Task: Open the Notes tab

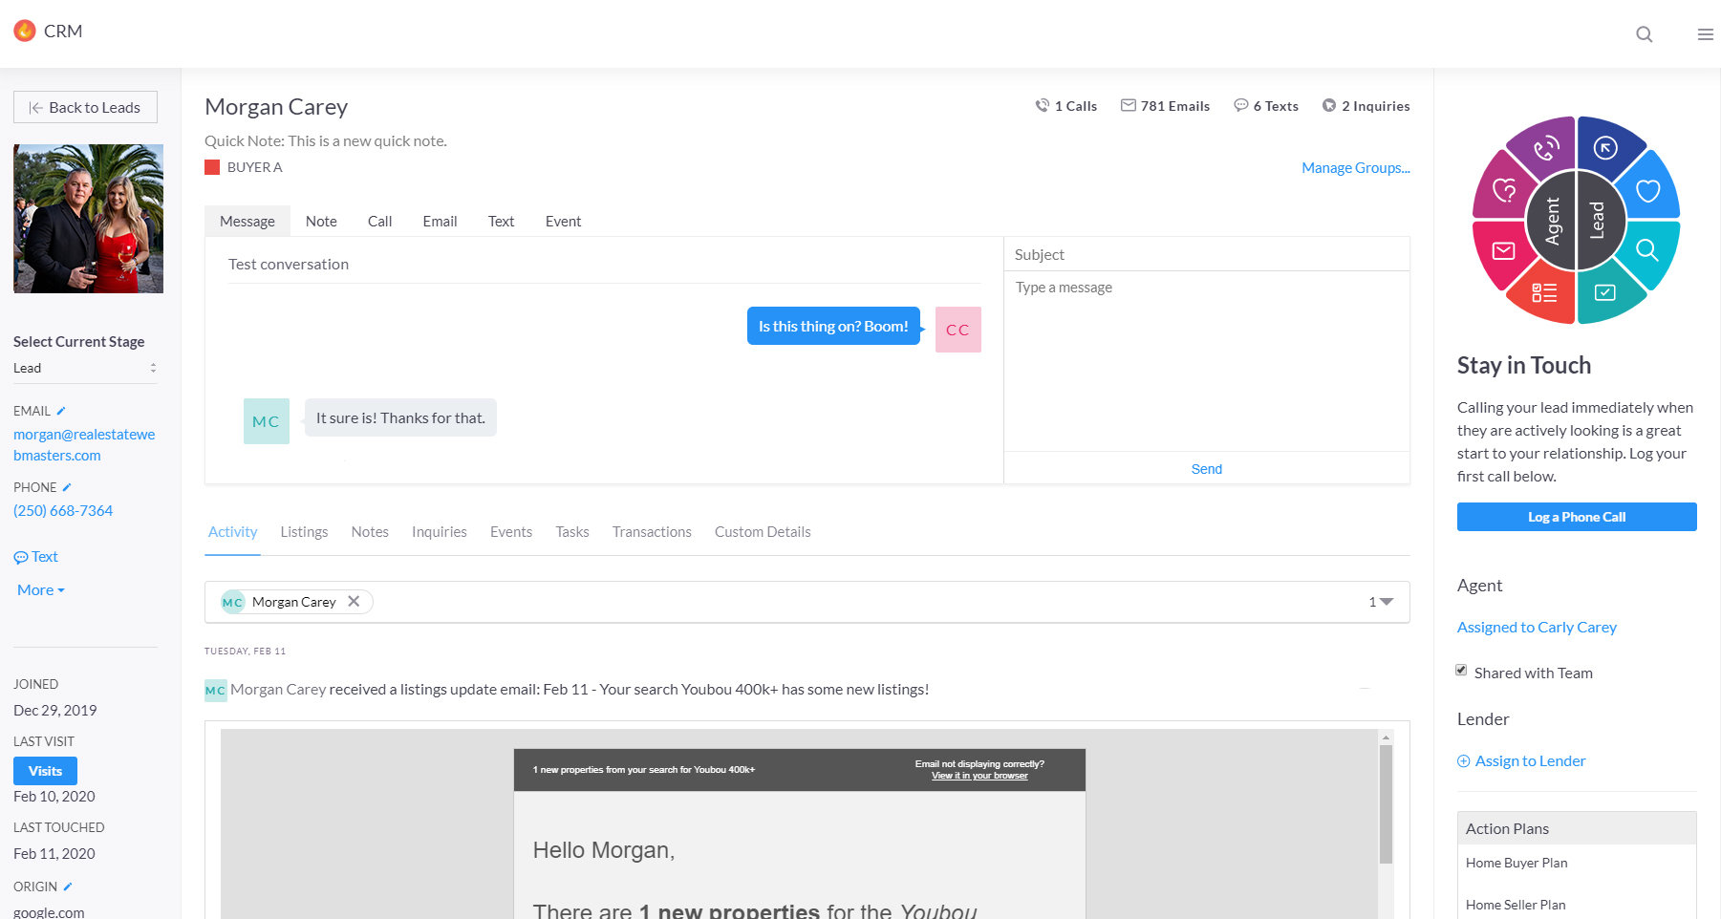Action: (x=370, y=532)
